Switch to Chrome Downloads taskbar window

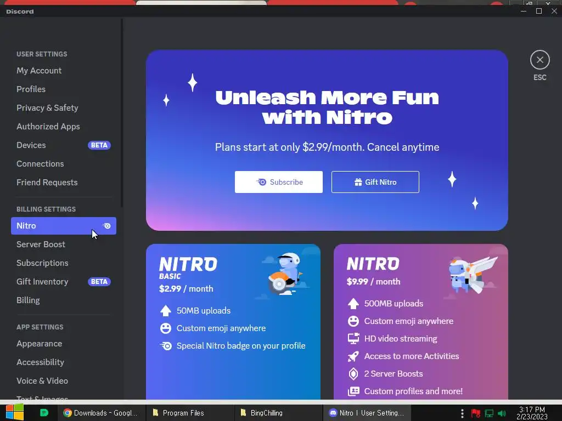click(x=101, y=413)
